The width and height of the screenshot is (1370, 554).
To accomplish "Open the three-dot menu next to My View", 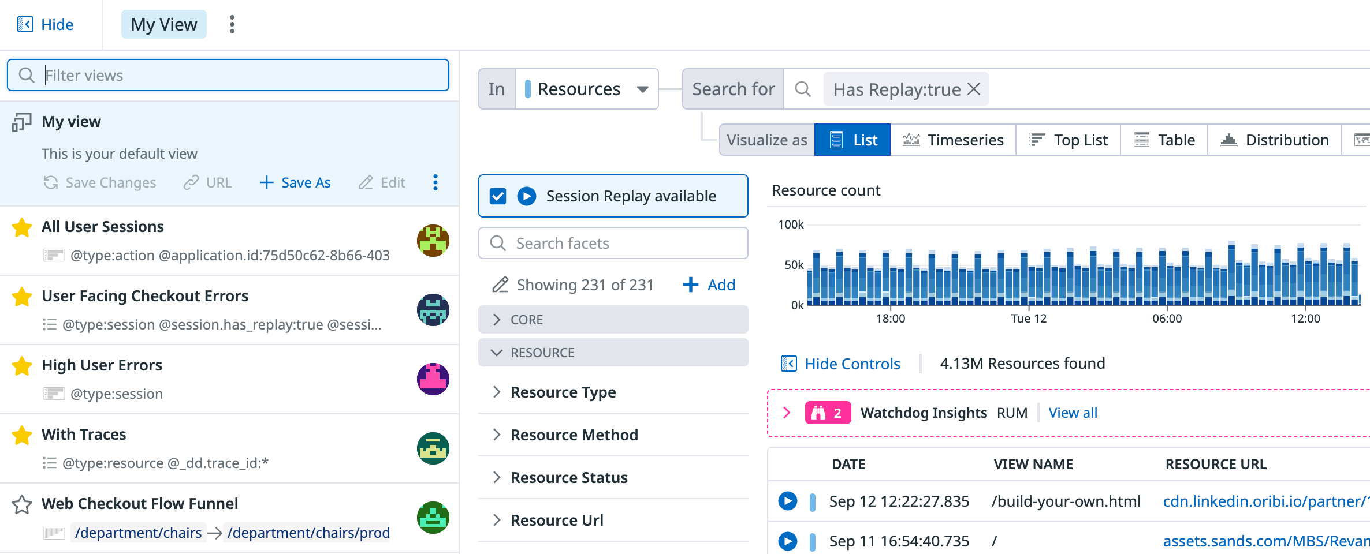I will 232,24.
